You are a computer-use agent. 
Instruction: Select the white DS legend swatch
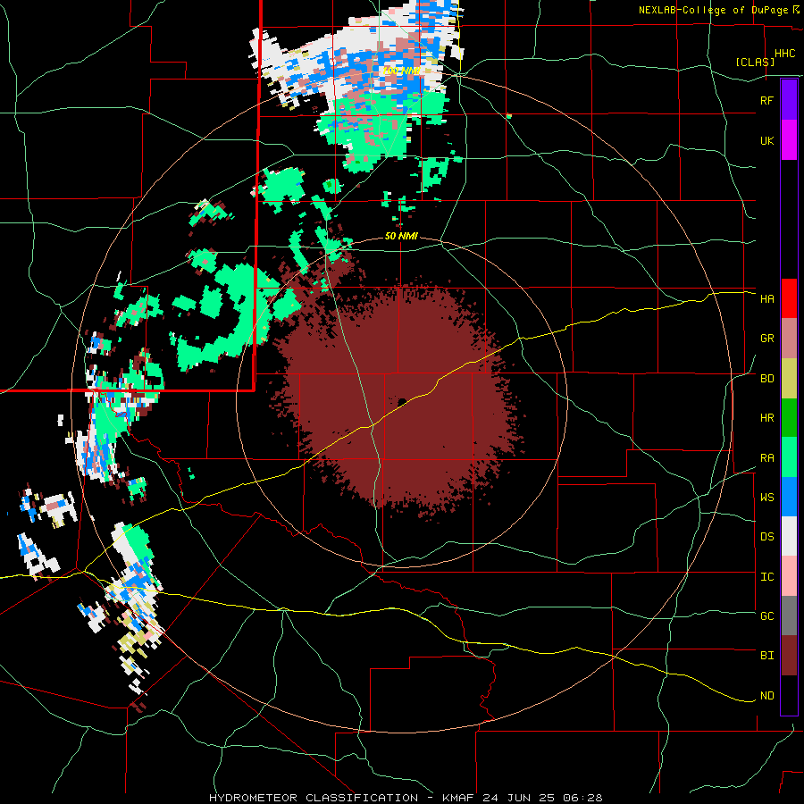tap(789, 536)
